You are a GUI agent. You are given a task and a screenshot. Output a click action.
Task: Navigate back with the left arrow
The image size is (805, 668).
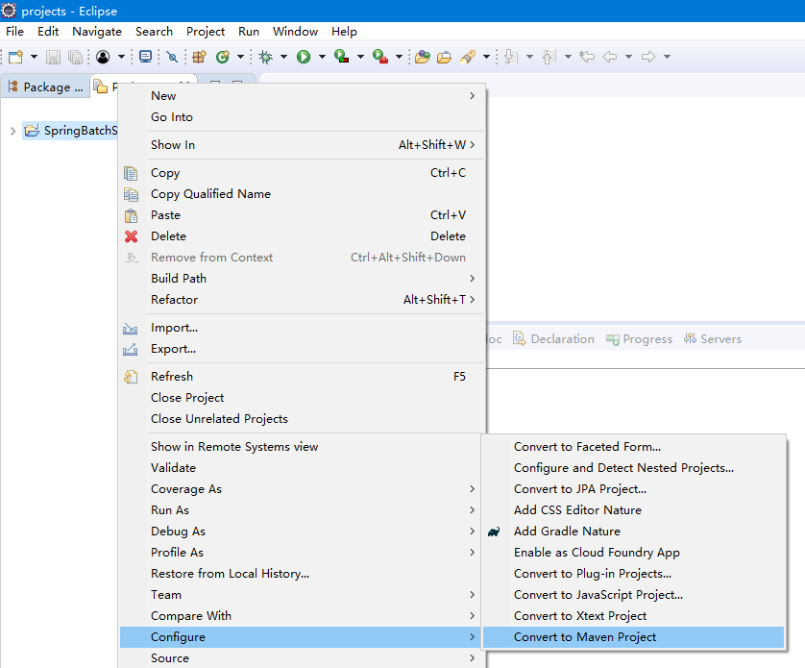point(609,57)
